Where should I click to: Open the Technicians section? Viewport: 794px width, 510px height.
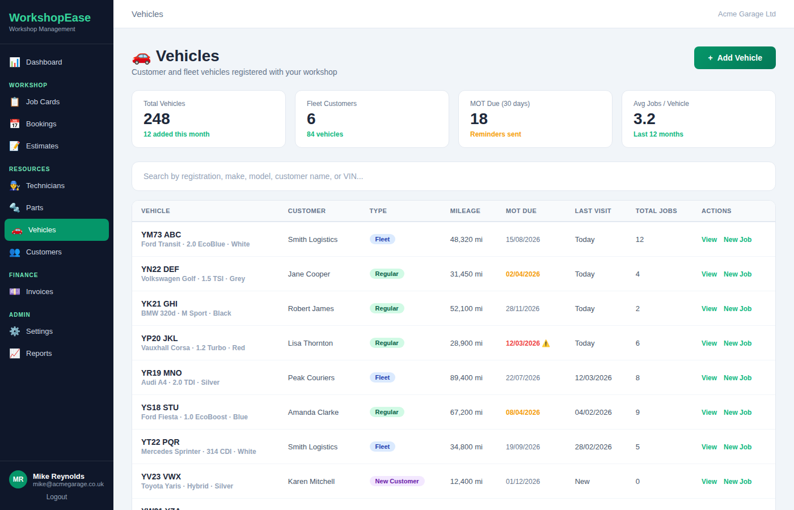[15, 185]
